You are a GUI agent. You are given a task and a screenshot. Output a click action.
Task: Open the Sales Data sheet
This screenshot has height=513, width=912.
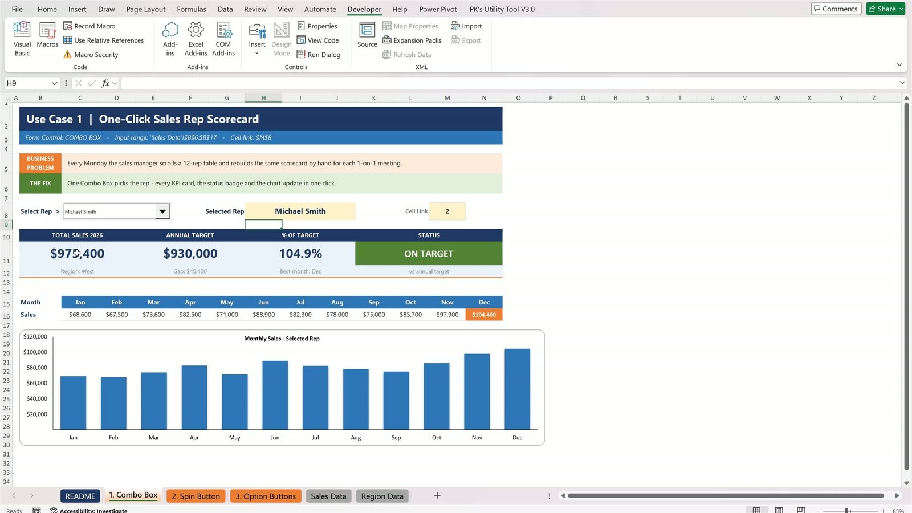tap(328, 496)
